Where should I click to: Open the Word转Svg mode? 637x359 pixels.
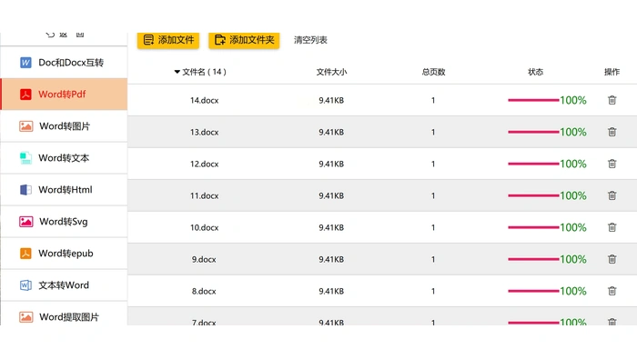[64, 222]
